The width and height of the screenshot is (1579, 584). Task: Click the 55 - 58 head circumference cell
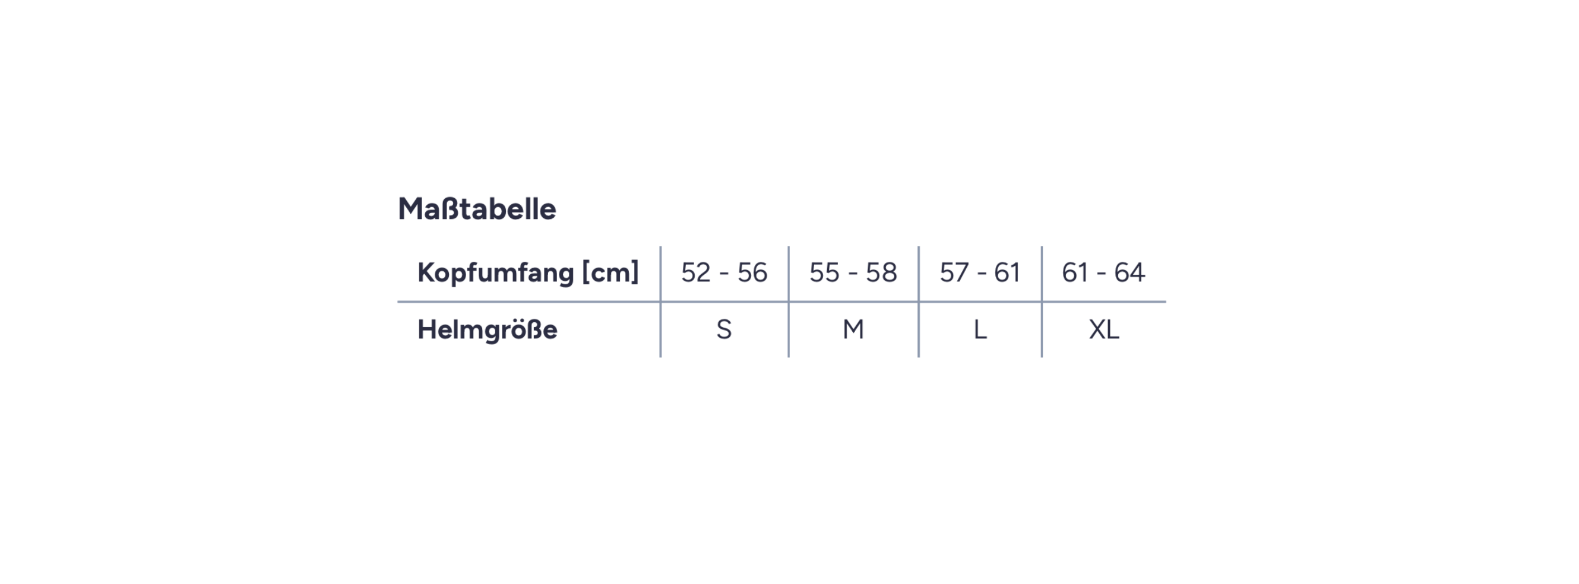(853, 272)
